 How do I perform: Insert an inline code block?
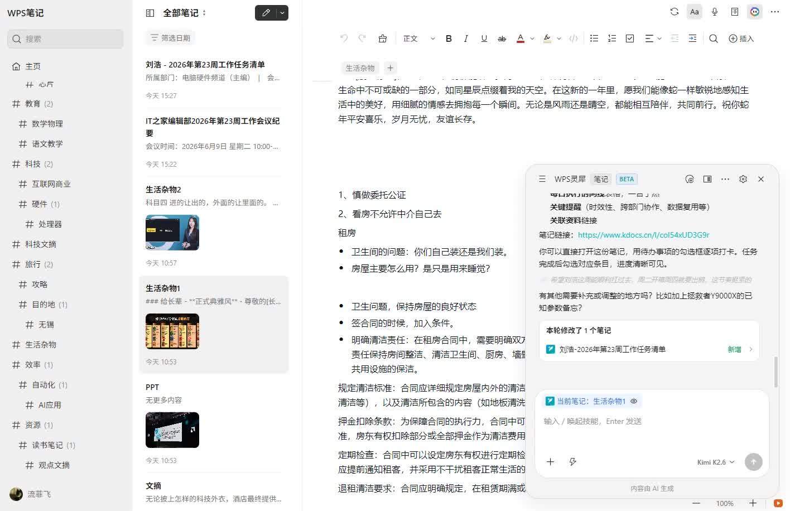click(574, 38)
